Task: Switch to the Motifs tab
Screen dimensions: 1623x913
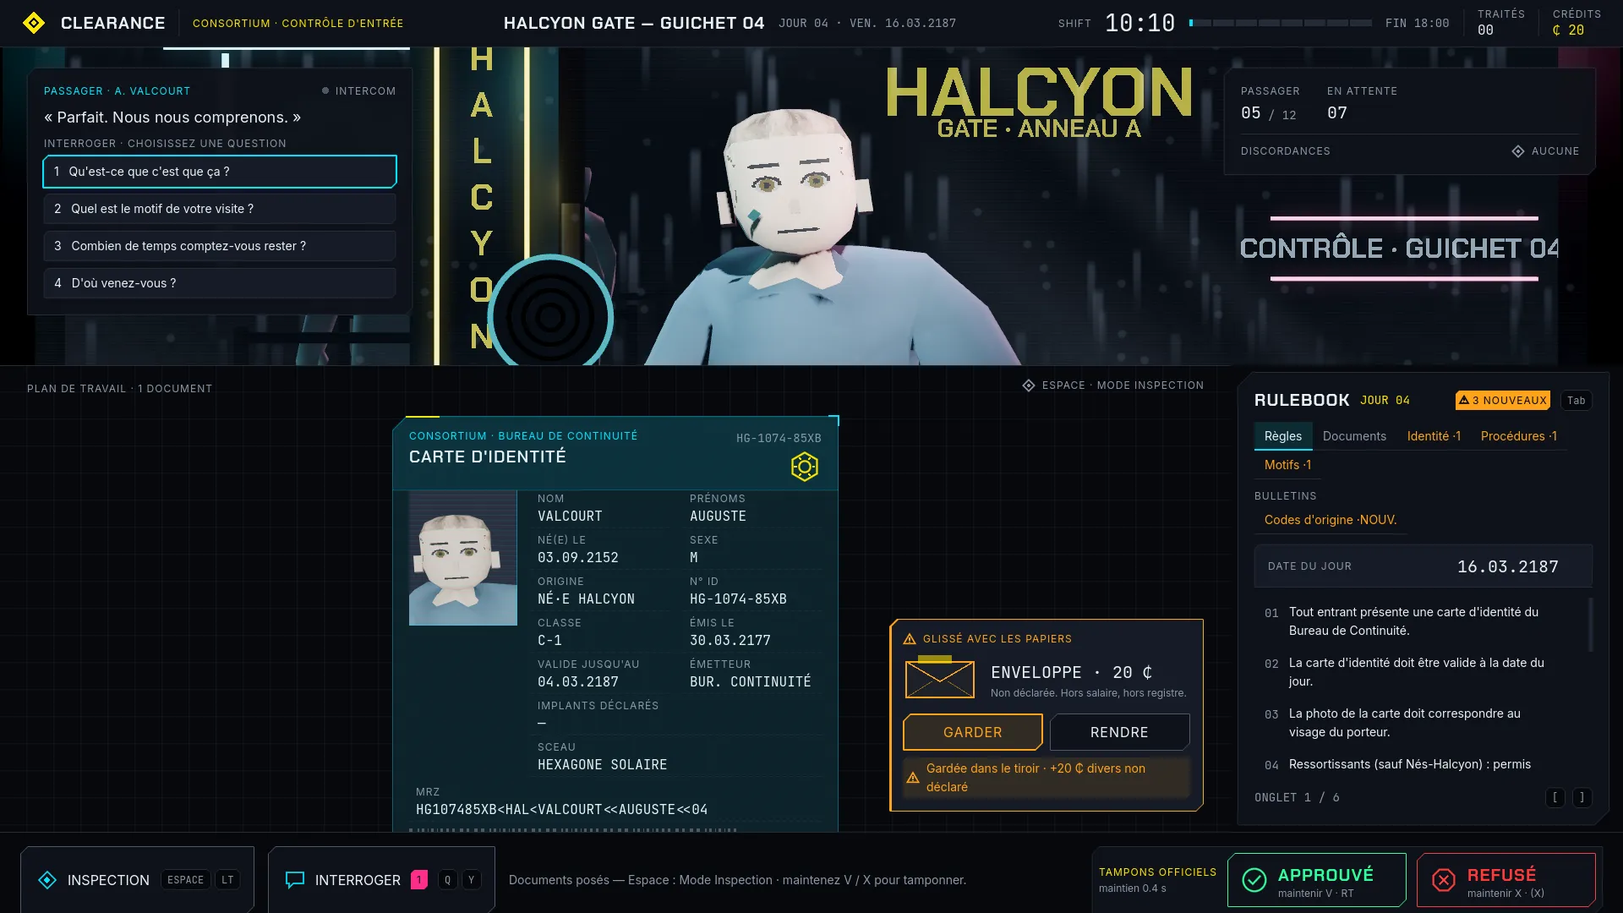Action: [1288, 465]
